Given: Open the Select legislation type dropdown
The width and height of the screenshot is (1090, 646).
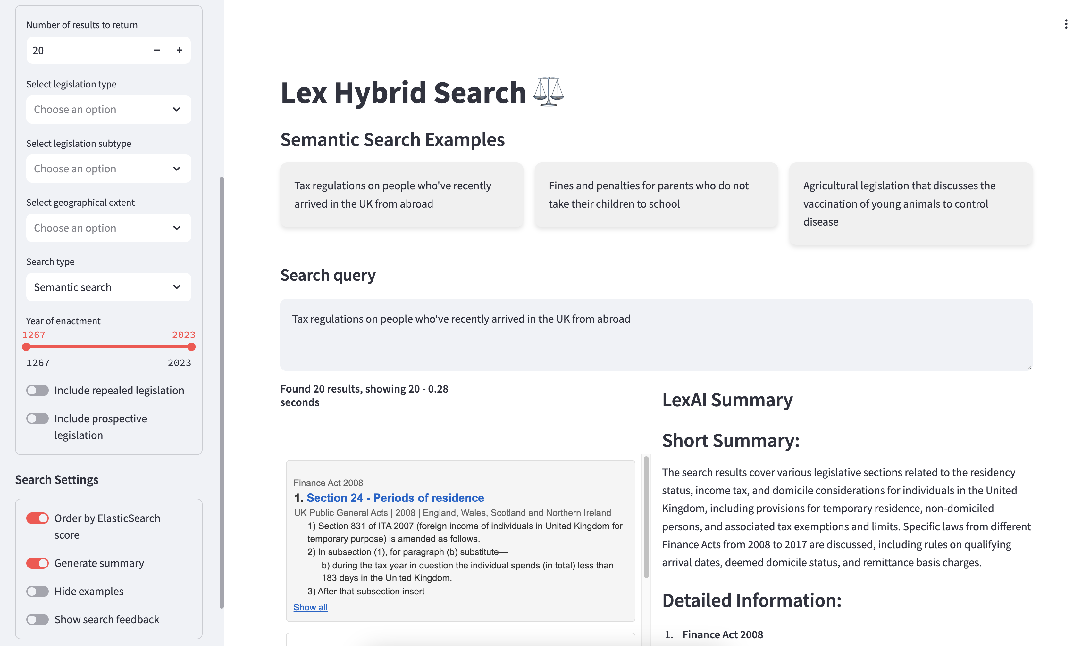Looking at the screenshot, I should (108, 109).
